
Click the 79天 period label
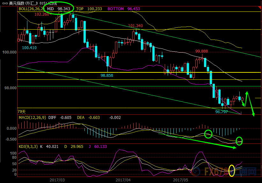pos(22,112)
